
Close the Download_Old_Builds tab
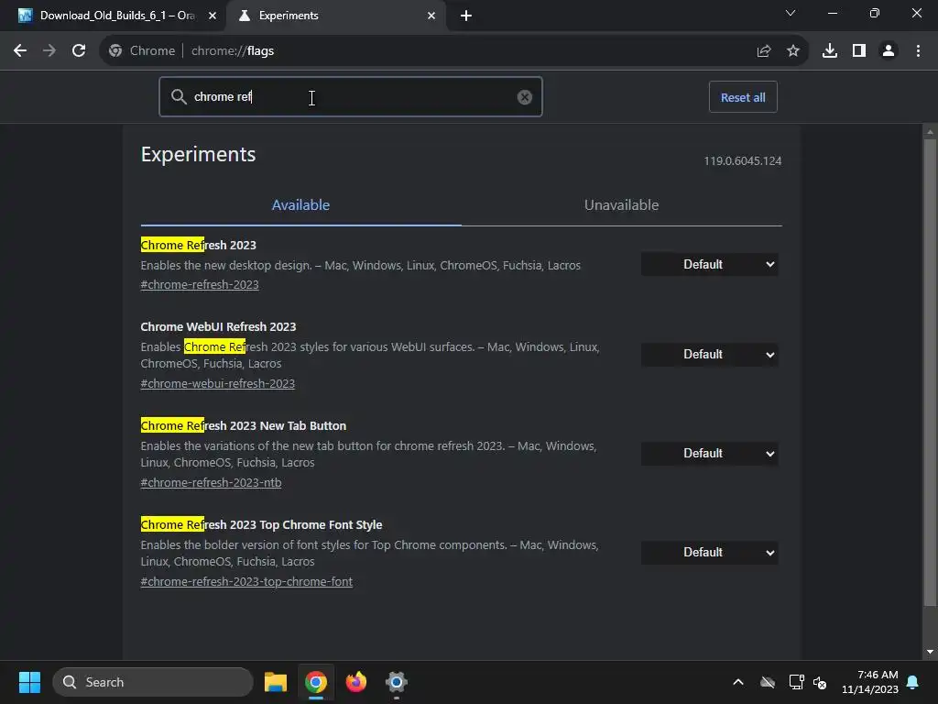(x=213, y=16)
